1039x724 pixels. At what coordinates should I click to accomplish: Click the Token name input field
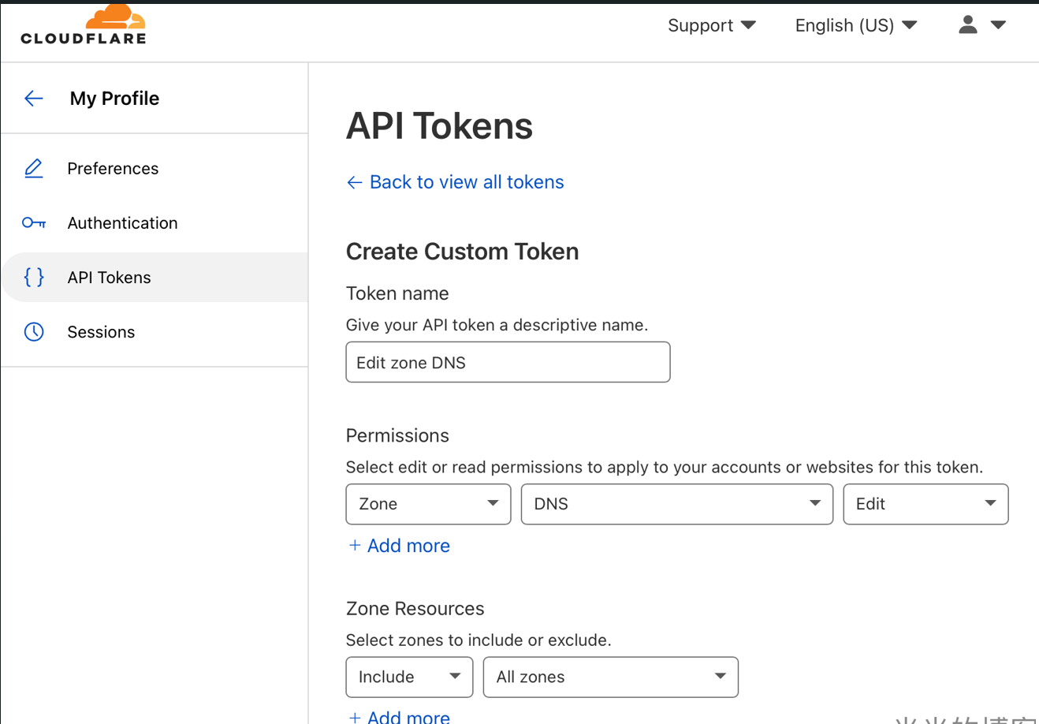(x=508, y=362)
